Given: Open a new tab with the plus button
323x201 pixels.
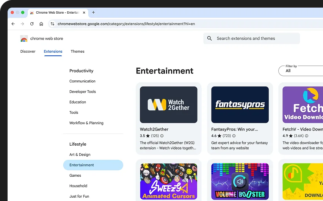Looking at the screenshot, I should pos(93,13).
